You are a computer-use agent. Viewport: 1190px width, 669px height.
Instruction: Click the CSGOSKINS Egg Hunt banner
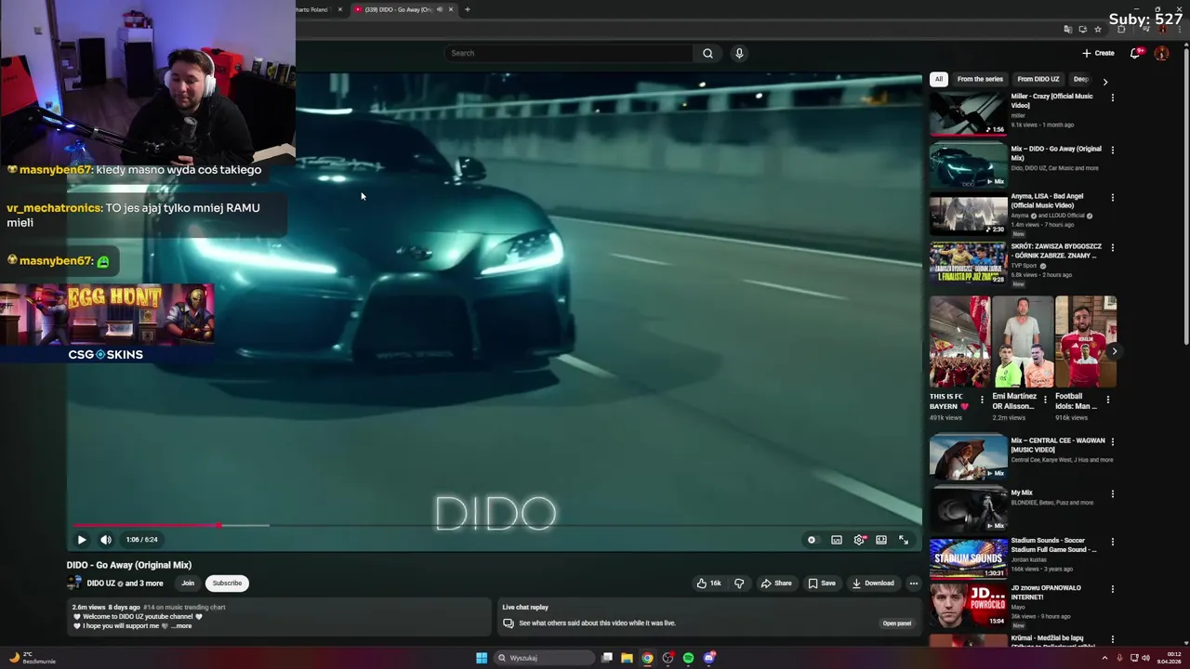[x=107, y=323]
